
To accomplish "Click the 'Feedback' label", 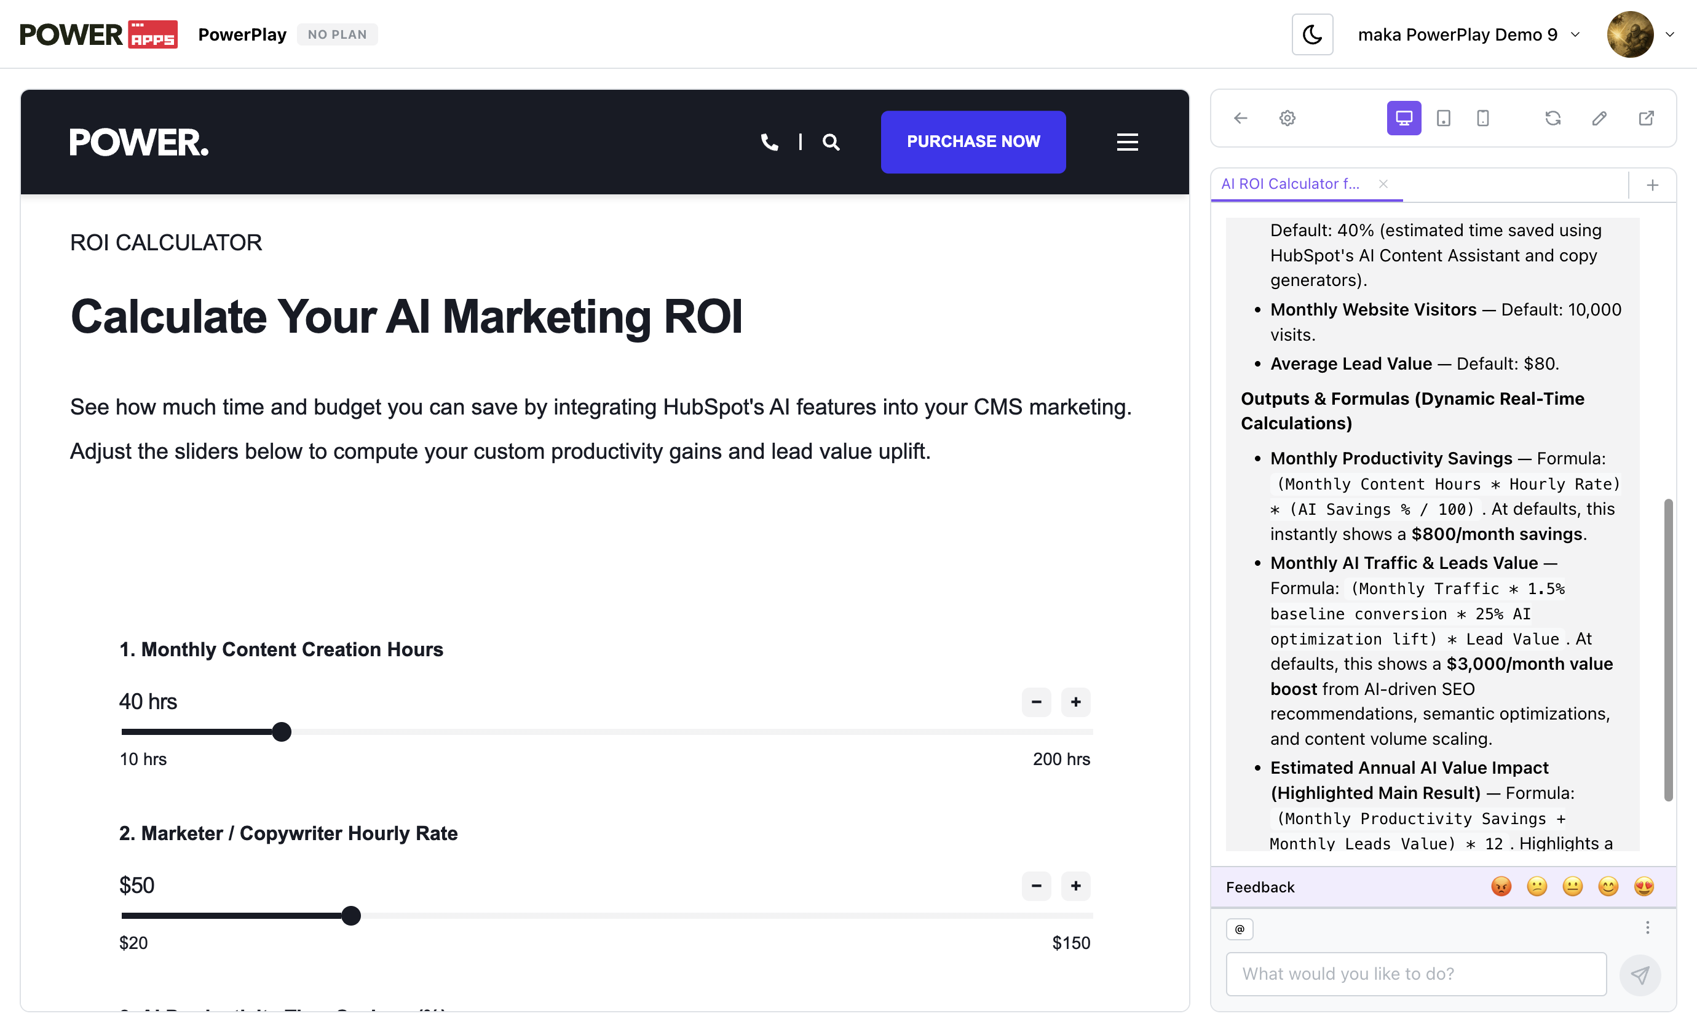I will (1260, 887).
